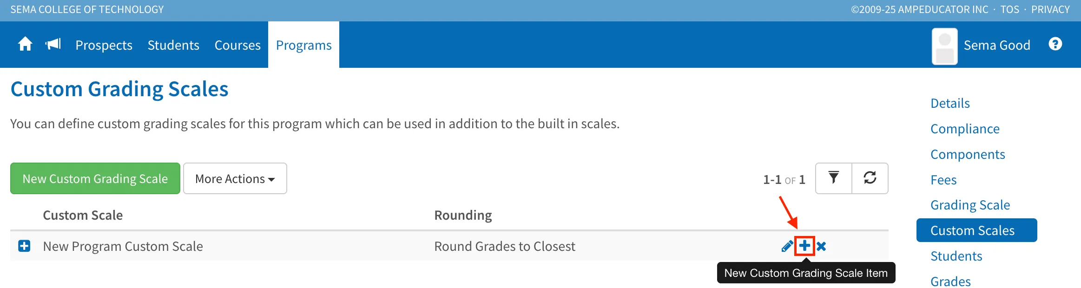1081x288 pixels.
Task: Delete the New Program Custom Scale row
Action: [x=821, y=246]
